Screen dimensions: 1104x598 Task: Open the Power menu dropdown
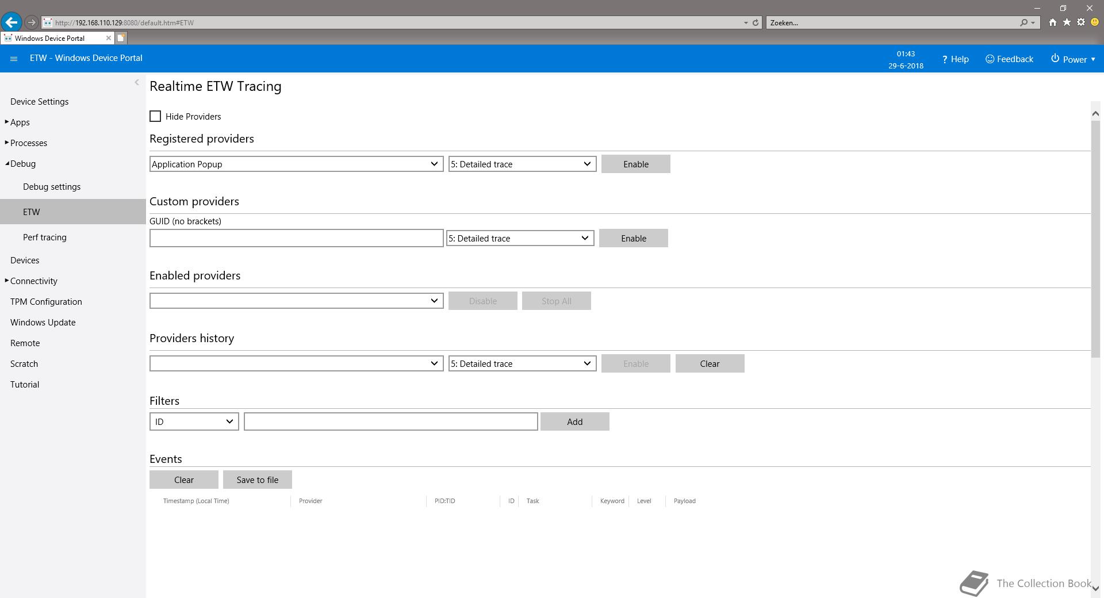coord(1073,59)
